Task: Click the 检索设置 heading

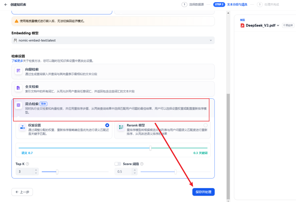Action: [x=18, y=56]
